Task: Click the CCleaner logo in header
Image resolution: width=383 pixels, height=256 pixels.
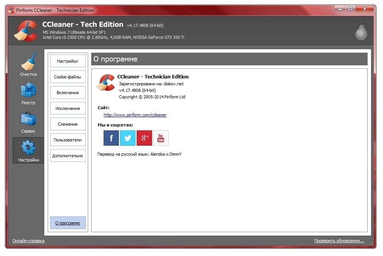Action: tap(26, 31)
